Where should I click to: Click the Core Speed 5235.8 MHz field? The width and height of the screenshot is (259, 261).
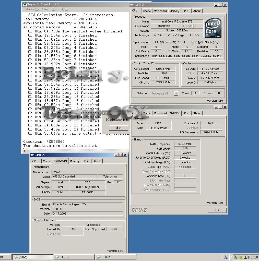tap(163, 69)
